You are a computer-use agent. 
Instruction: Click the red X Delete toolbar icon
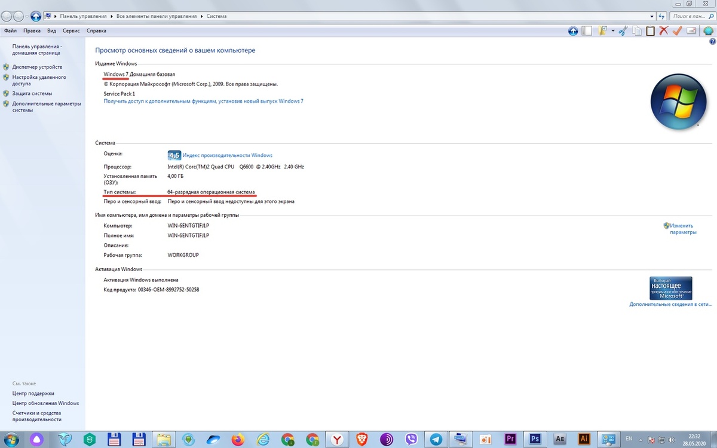pyautogui.click(x=664, y=31)
